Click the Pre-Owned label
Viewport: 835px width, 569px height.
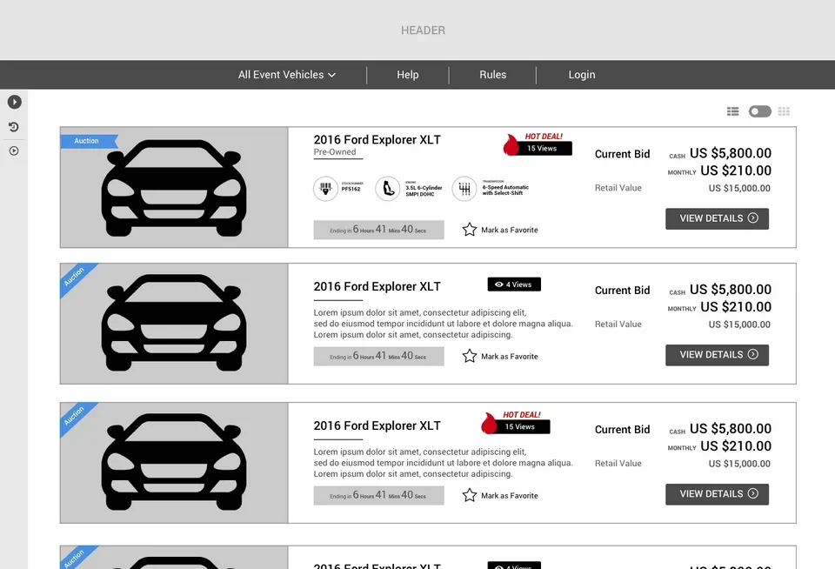(334, 152)
